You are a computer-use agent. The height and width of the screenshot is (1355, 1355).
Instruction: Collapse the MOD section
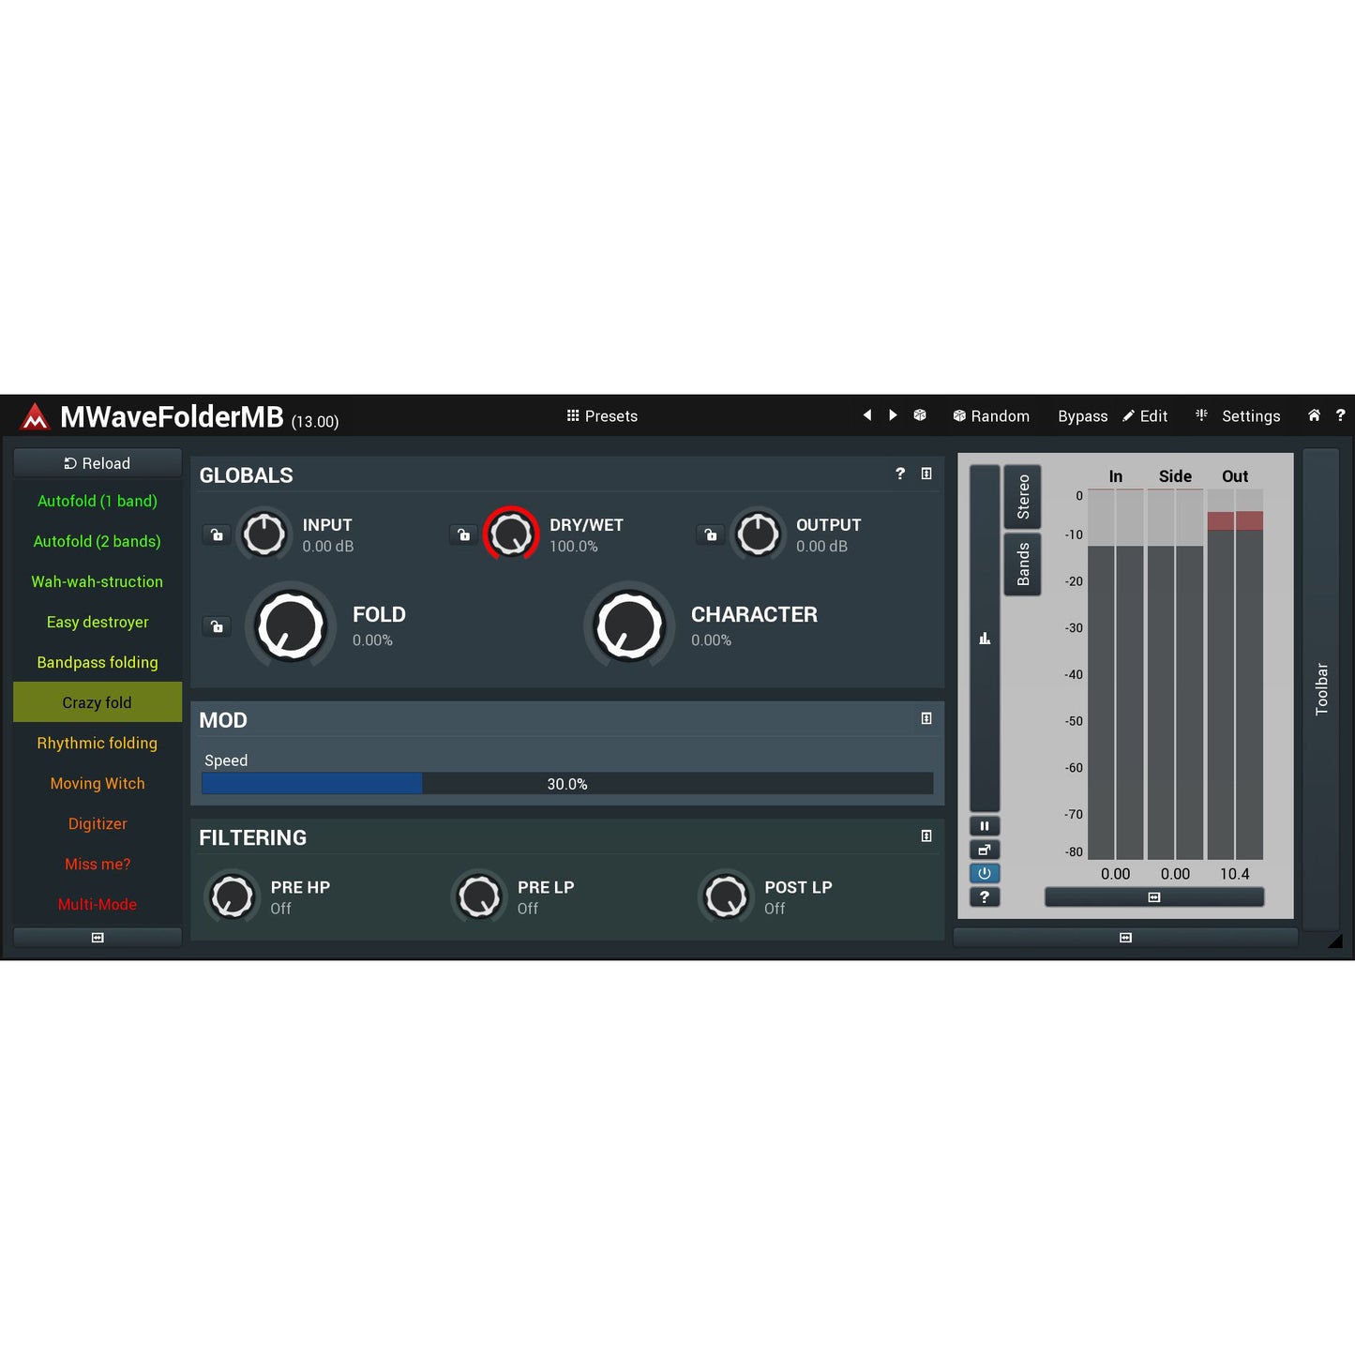tap(926, 718)
